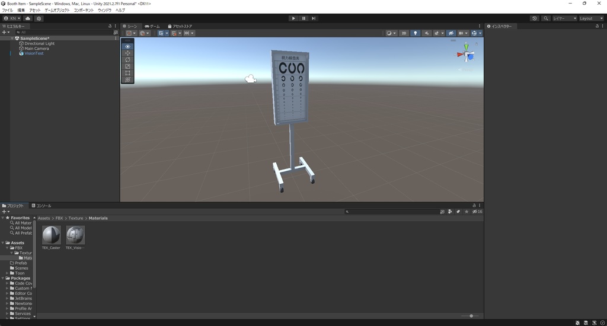Click the Play button
Image resolution: width=607 pixels, height=326 pixels.
pyautogui.click(x=293, y=18)
